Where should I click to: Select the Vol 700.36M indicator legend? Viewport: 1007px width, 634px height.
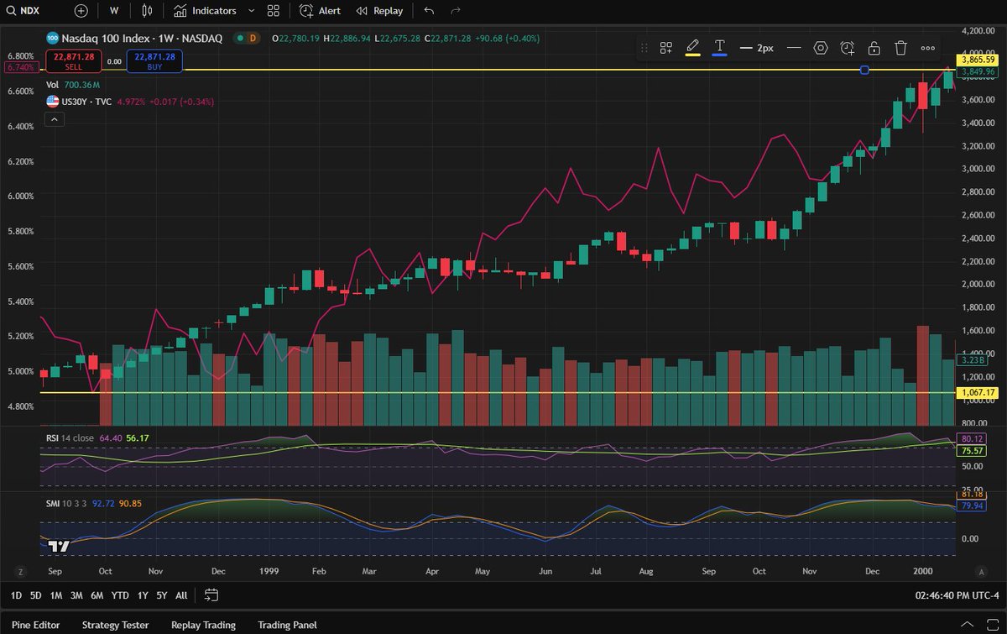73,85
